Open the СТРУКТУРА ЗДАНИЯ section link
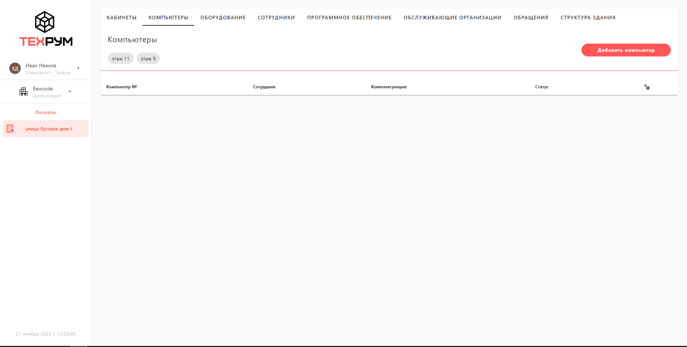687x347 pixels. pos(587,17)
